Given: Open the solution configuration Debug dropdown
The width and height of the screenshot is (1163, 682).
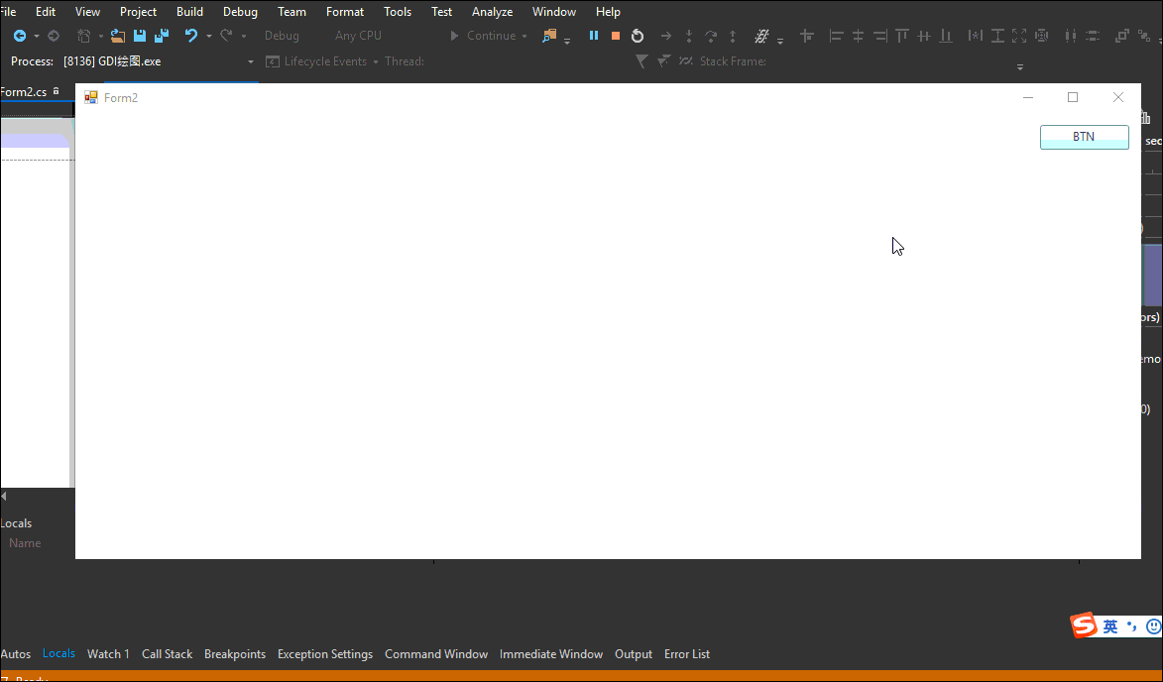Looking at the screenshot, I should click(x=283, y=35).
